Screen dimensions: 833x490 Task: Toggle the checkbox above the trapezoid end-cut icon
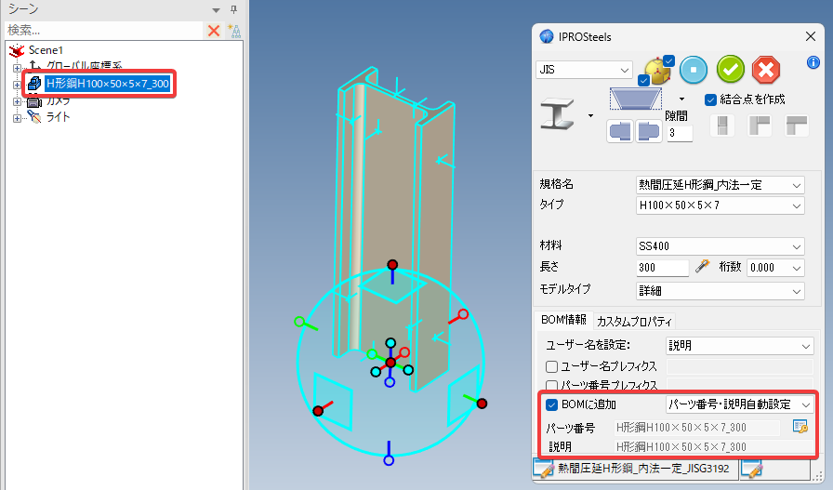pyautogui.click(x=643, y=80)
